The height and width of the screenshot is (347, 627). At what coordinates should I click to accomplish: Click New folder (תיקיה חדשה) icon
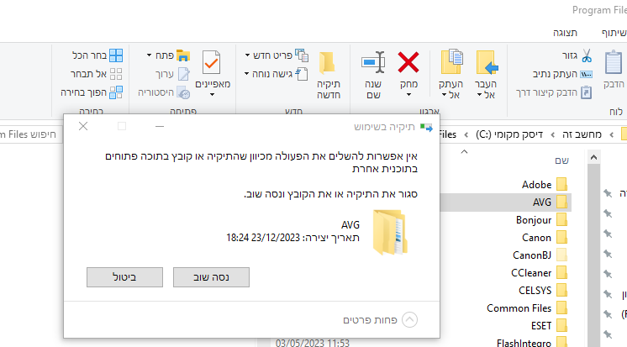[328, 63]
